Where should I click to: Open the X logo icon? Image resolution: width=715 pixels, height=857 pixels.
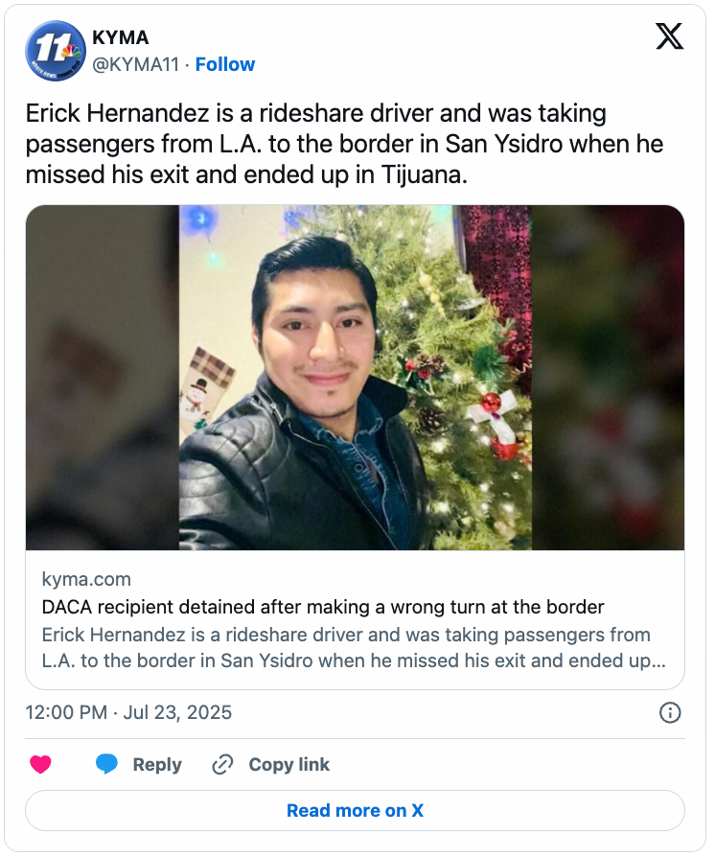click(670, 36)
